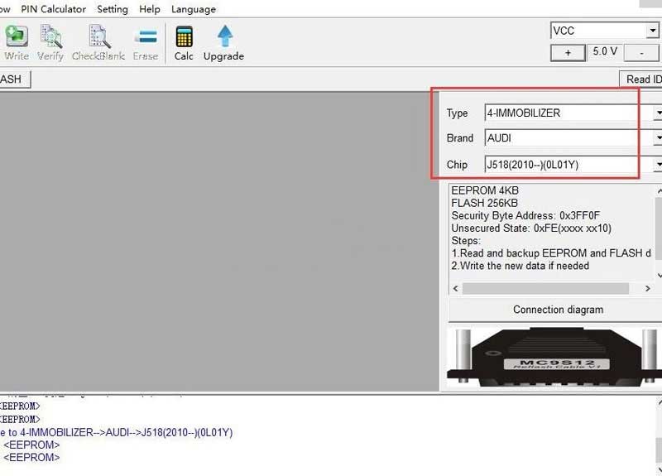Increase voltage with the plus button

click(x=568, y=53)
